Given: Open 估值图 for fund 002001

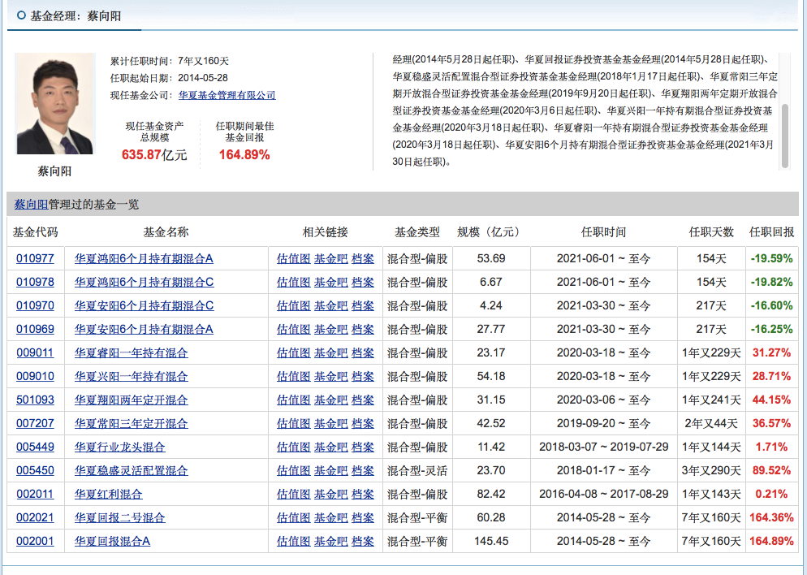Looking at the screenshot, I should [293, 542].
